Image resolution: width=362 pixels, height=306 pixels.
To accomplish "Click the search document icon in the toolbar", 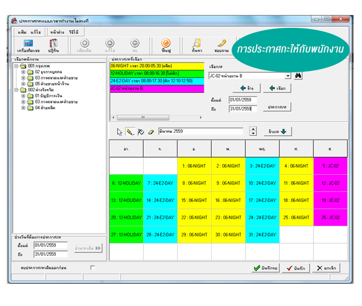I will [196, 46].
